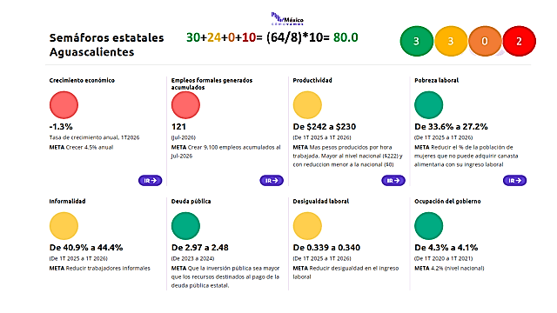Click the 80.0 final score value
Image resolution: width=557 pixels, height=313 pixels.
[x=346, y=37]
